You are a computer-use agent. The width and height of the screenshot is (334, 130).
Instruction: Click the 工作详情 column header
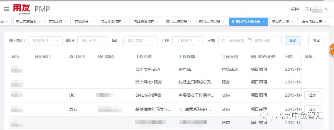(186, 57)
